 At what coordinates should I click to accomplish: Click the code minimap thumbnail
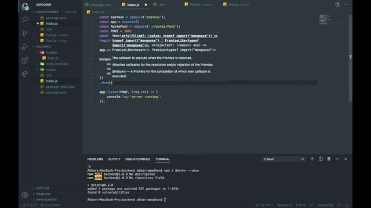click(325, 19)
